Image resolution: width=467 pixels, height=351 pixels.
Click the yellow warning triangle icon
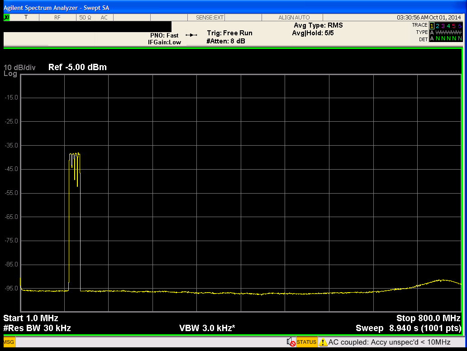point(323,342)
